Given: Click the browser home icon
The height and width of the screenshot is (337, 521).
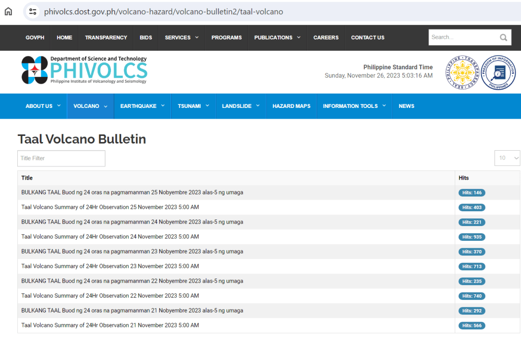Looking at the screenshot, I should (8, 11).
